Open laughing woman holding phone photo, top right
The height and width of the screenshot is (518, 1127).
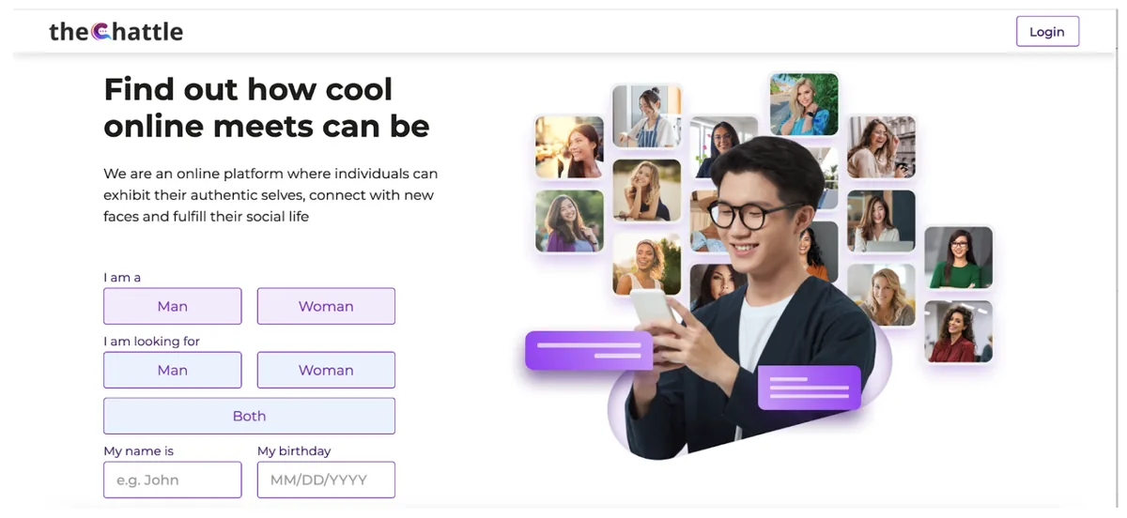881,147
